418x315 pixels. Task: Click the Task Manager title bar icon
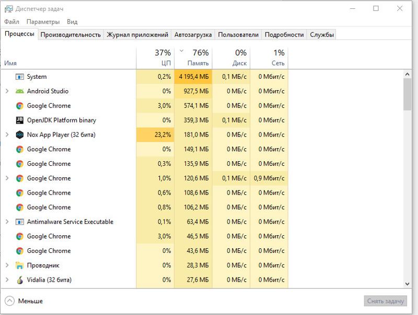pyautogui.click(x=8, y=9)
